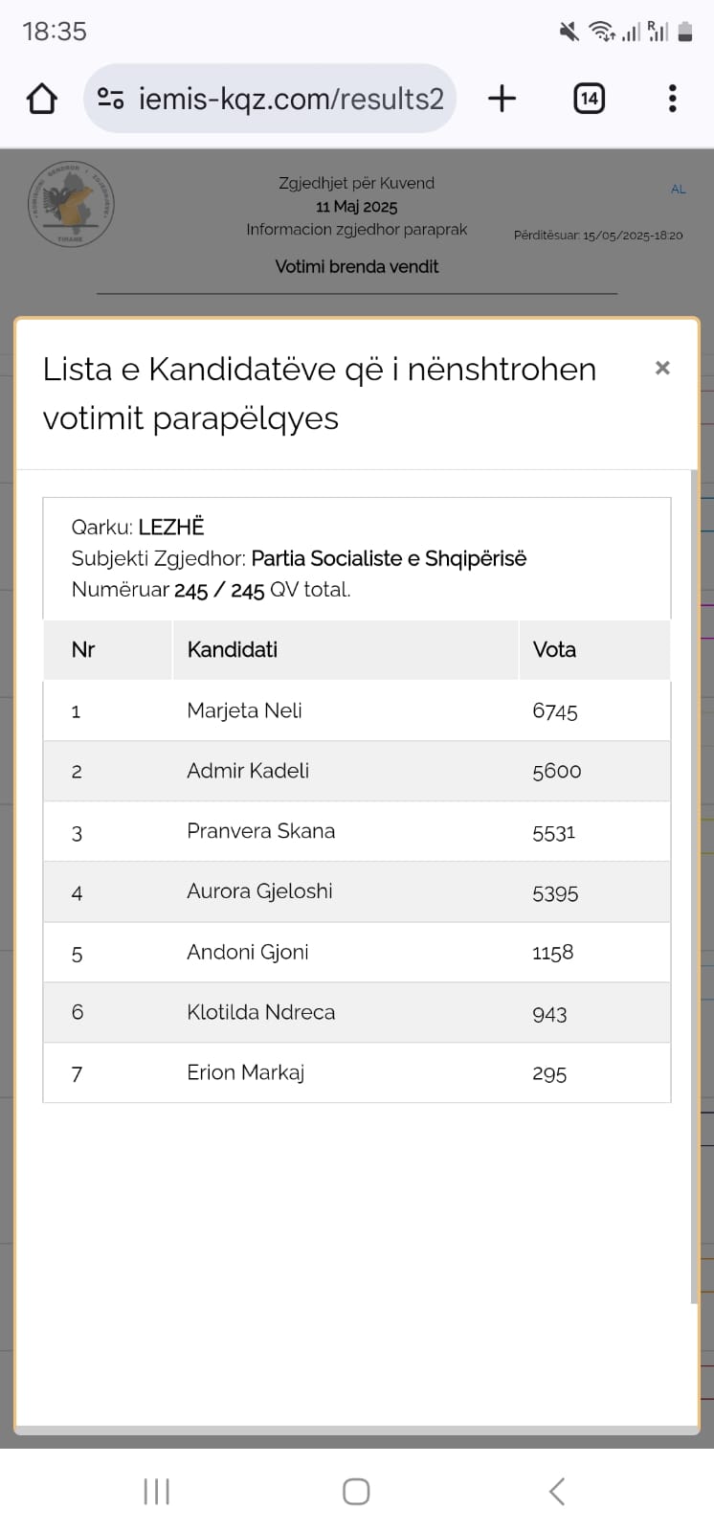Close the candidate list dialog
The height and width of the screenshot is (1532, 714).
click(662, 368)
